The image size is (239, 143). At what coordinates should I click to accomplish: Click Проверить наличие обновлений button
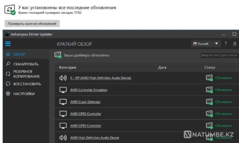32,24
